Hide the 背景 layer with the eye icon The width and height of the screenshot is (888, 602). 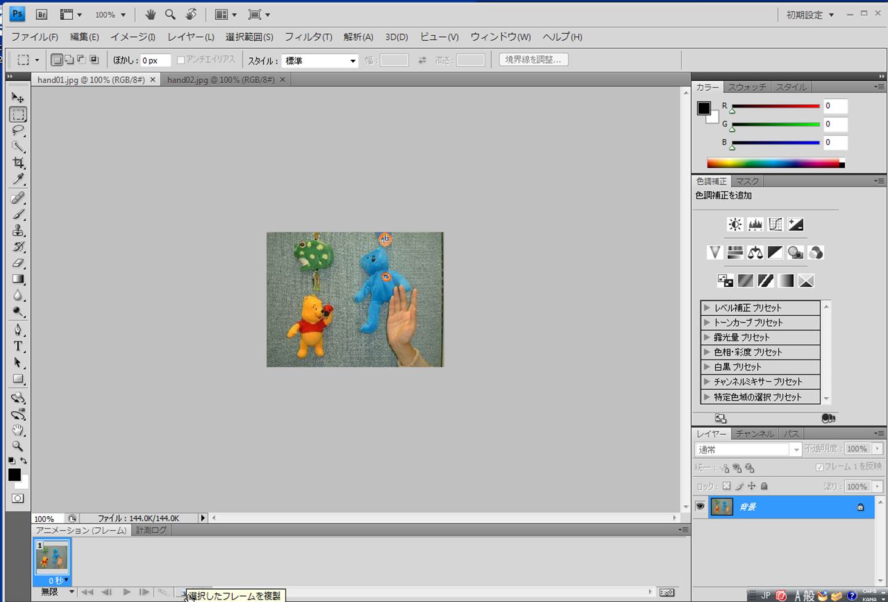pyautogui.click(x=700, y=506)
